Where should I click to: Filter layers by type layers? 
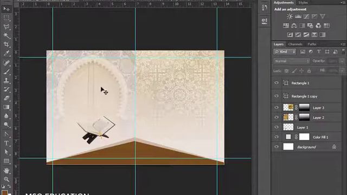point(319,52)
